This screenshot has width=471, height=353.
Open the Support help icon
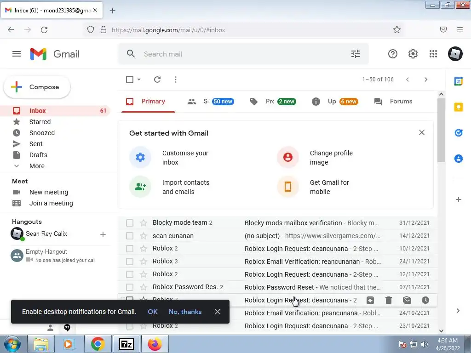393,54
